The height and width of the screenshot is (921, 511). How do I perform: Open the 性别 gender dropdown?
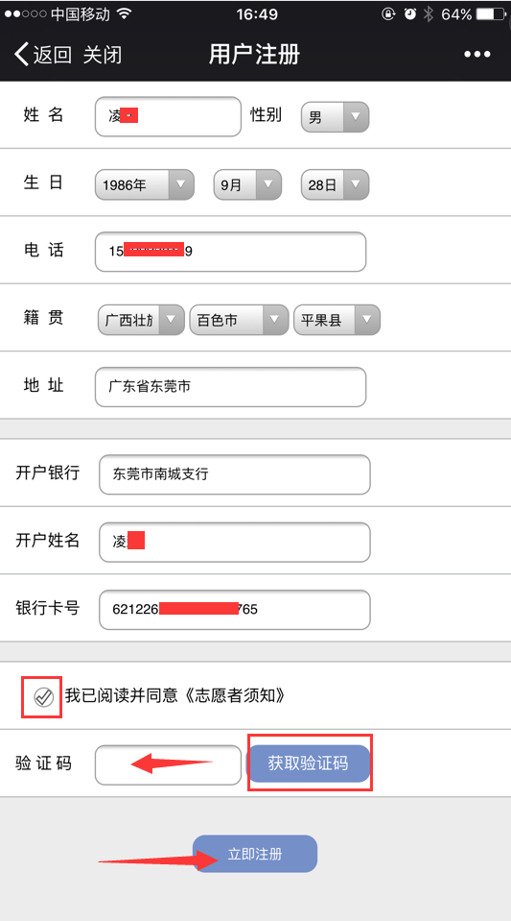pos(335,117)
